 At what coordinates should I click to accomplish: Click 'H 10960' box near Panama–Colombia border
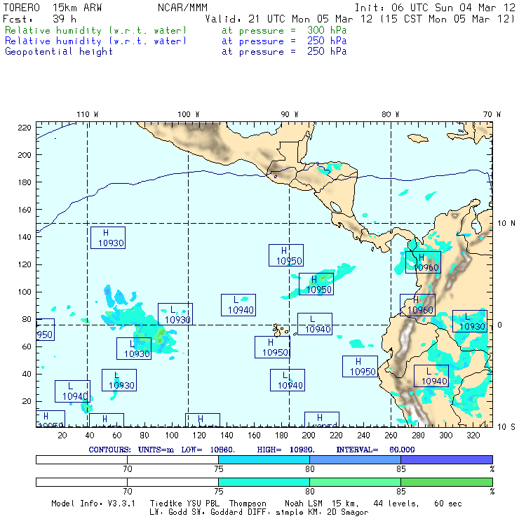(423, 262)
